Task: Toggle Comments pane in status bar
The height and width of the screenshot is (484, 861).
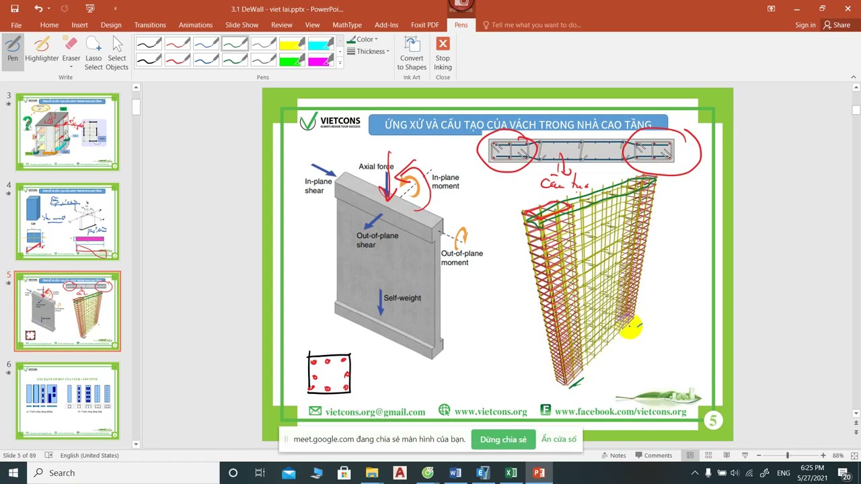Action: (652, 455)
